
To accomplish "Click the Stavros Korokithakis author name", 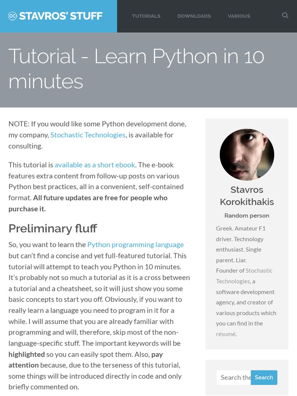I will [247, 196].
